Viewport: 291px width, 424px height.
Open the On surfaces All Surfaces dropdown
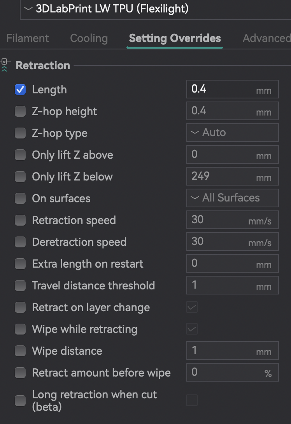pos(232,198)
